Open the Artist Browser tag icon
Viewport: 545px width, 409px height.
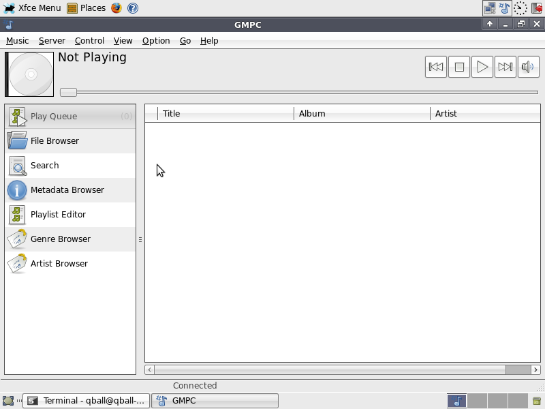[x=18, y=264]
